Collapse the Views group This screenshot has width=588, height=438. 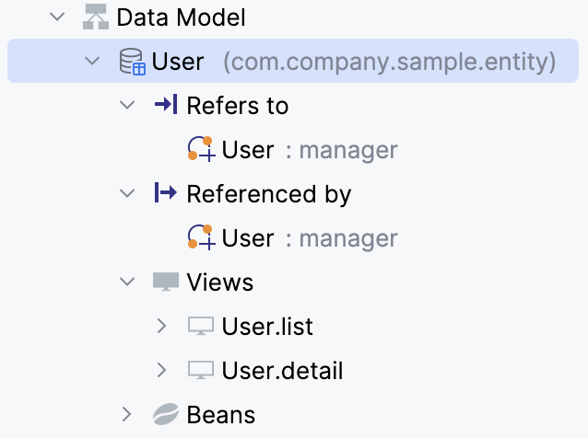pyautogui.click(x=127, y=282)
